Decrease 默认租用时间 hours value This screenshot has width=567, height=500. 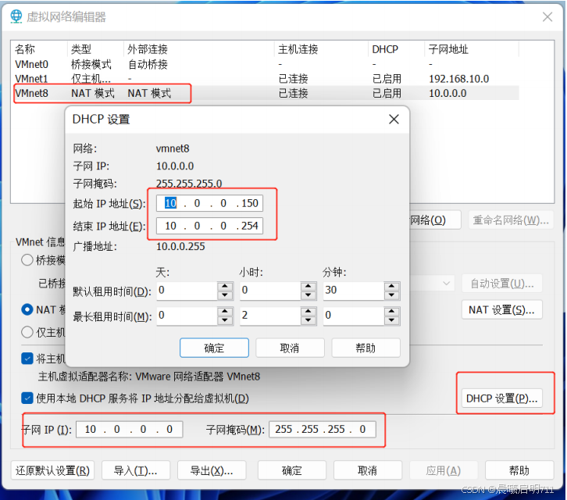(x=308, y=295)
